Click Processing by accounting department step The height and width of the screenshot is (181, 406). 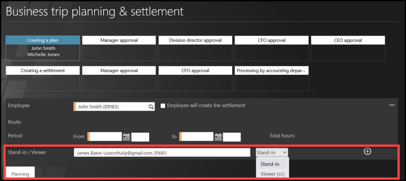271,70
